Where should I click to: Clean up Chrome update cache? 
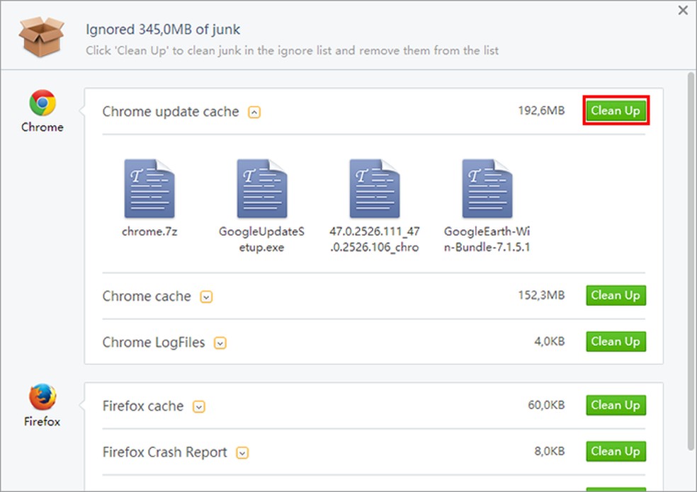pyautogui.click(x=616, y=110)
